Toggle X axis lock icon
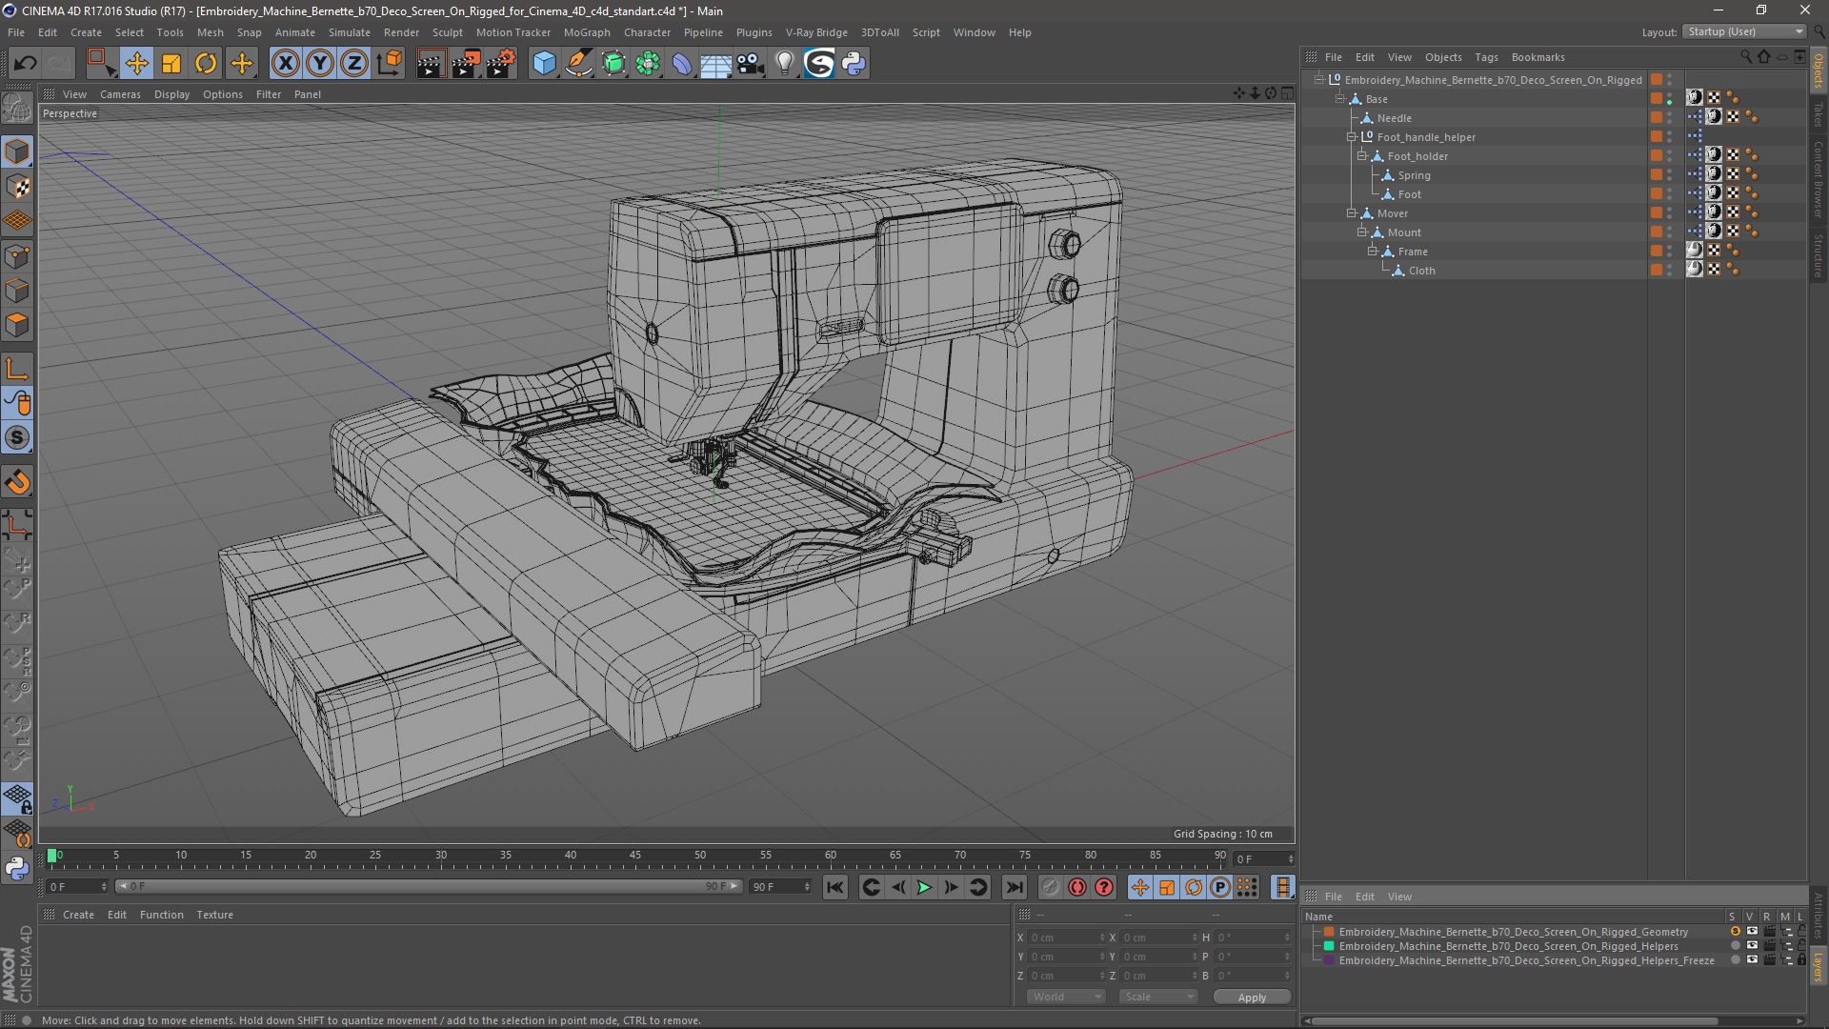Image resolution: width=1829 pixels, height=1029 pixels. coord(285,64)
